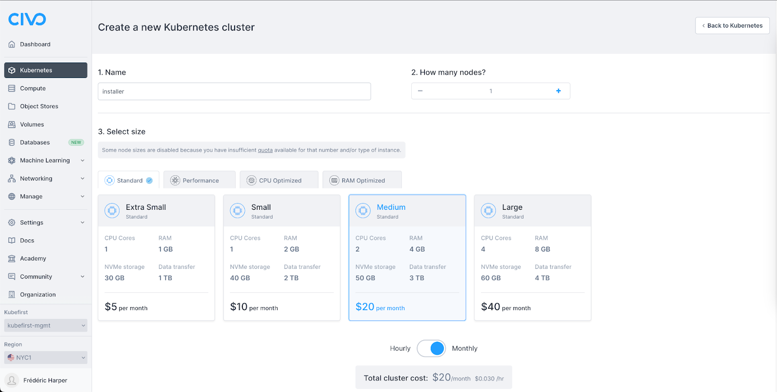This screenshot has width=777, height=392.
Task: Select the Hourly pricing label
Action: 400,348
